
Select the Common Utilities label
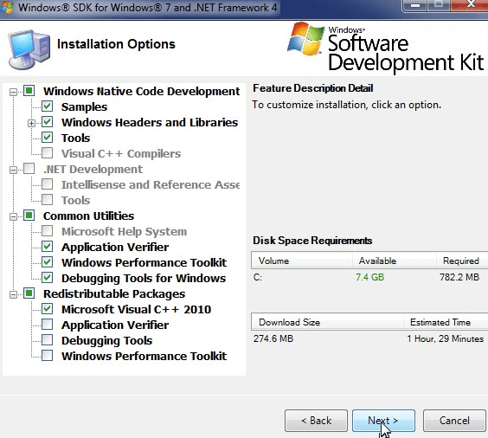point(89,216)
